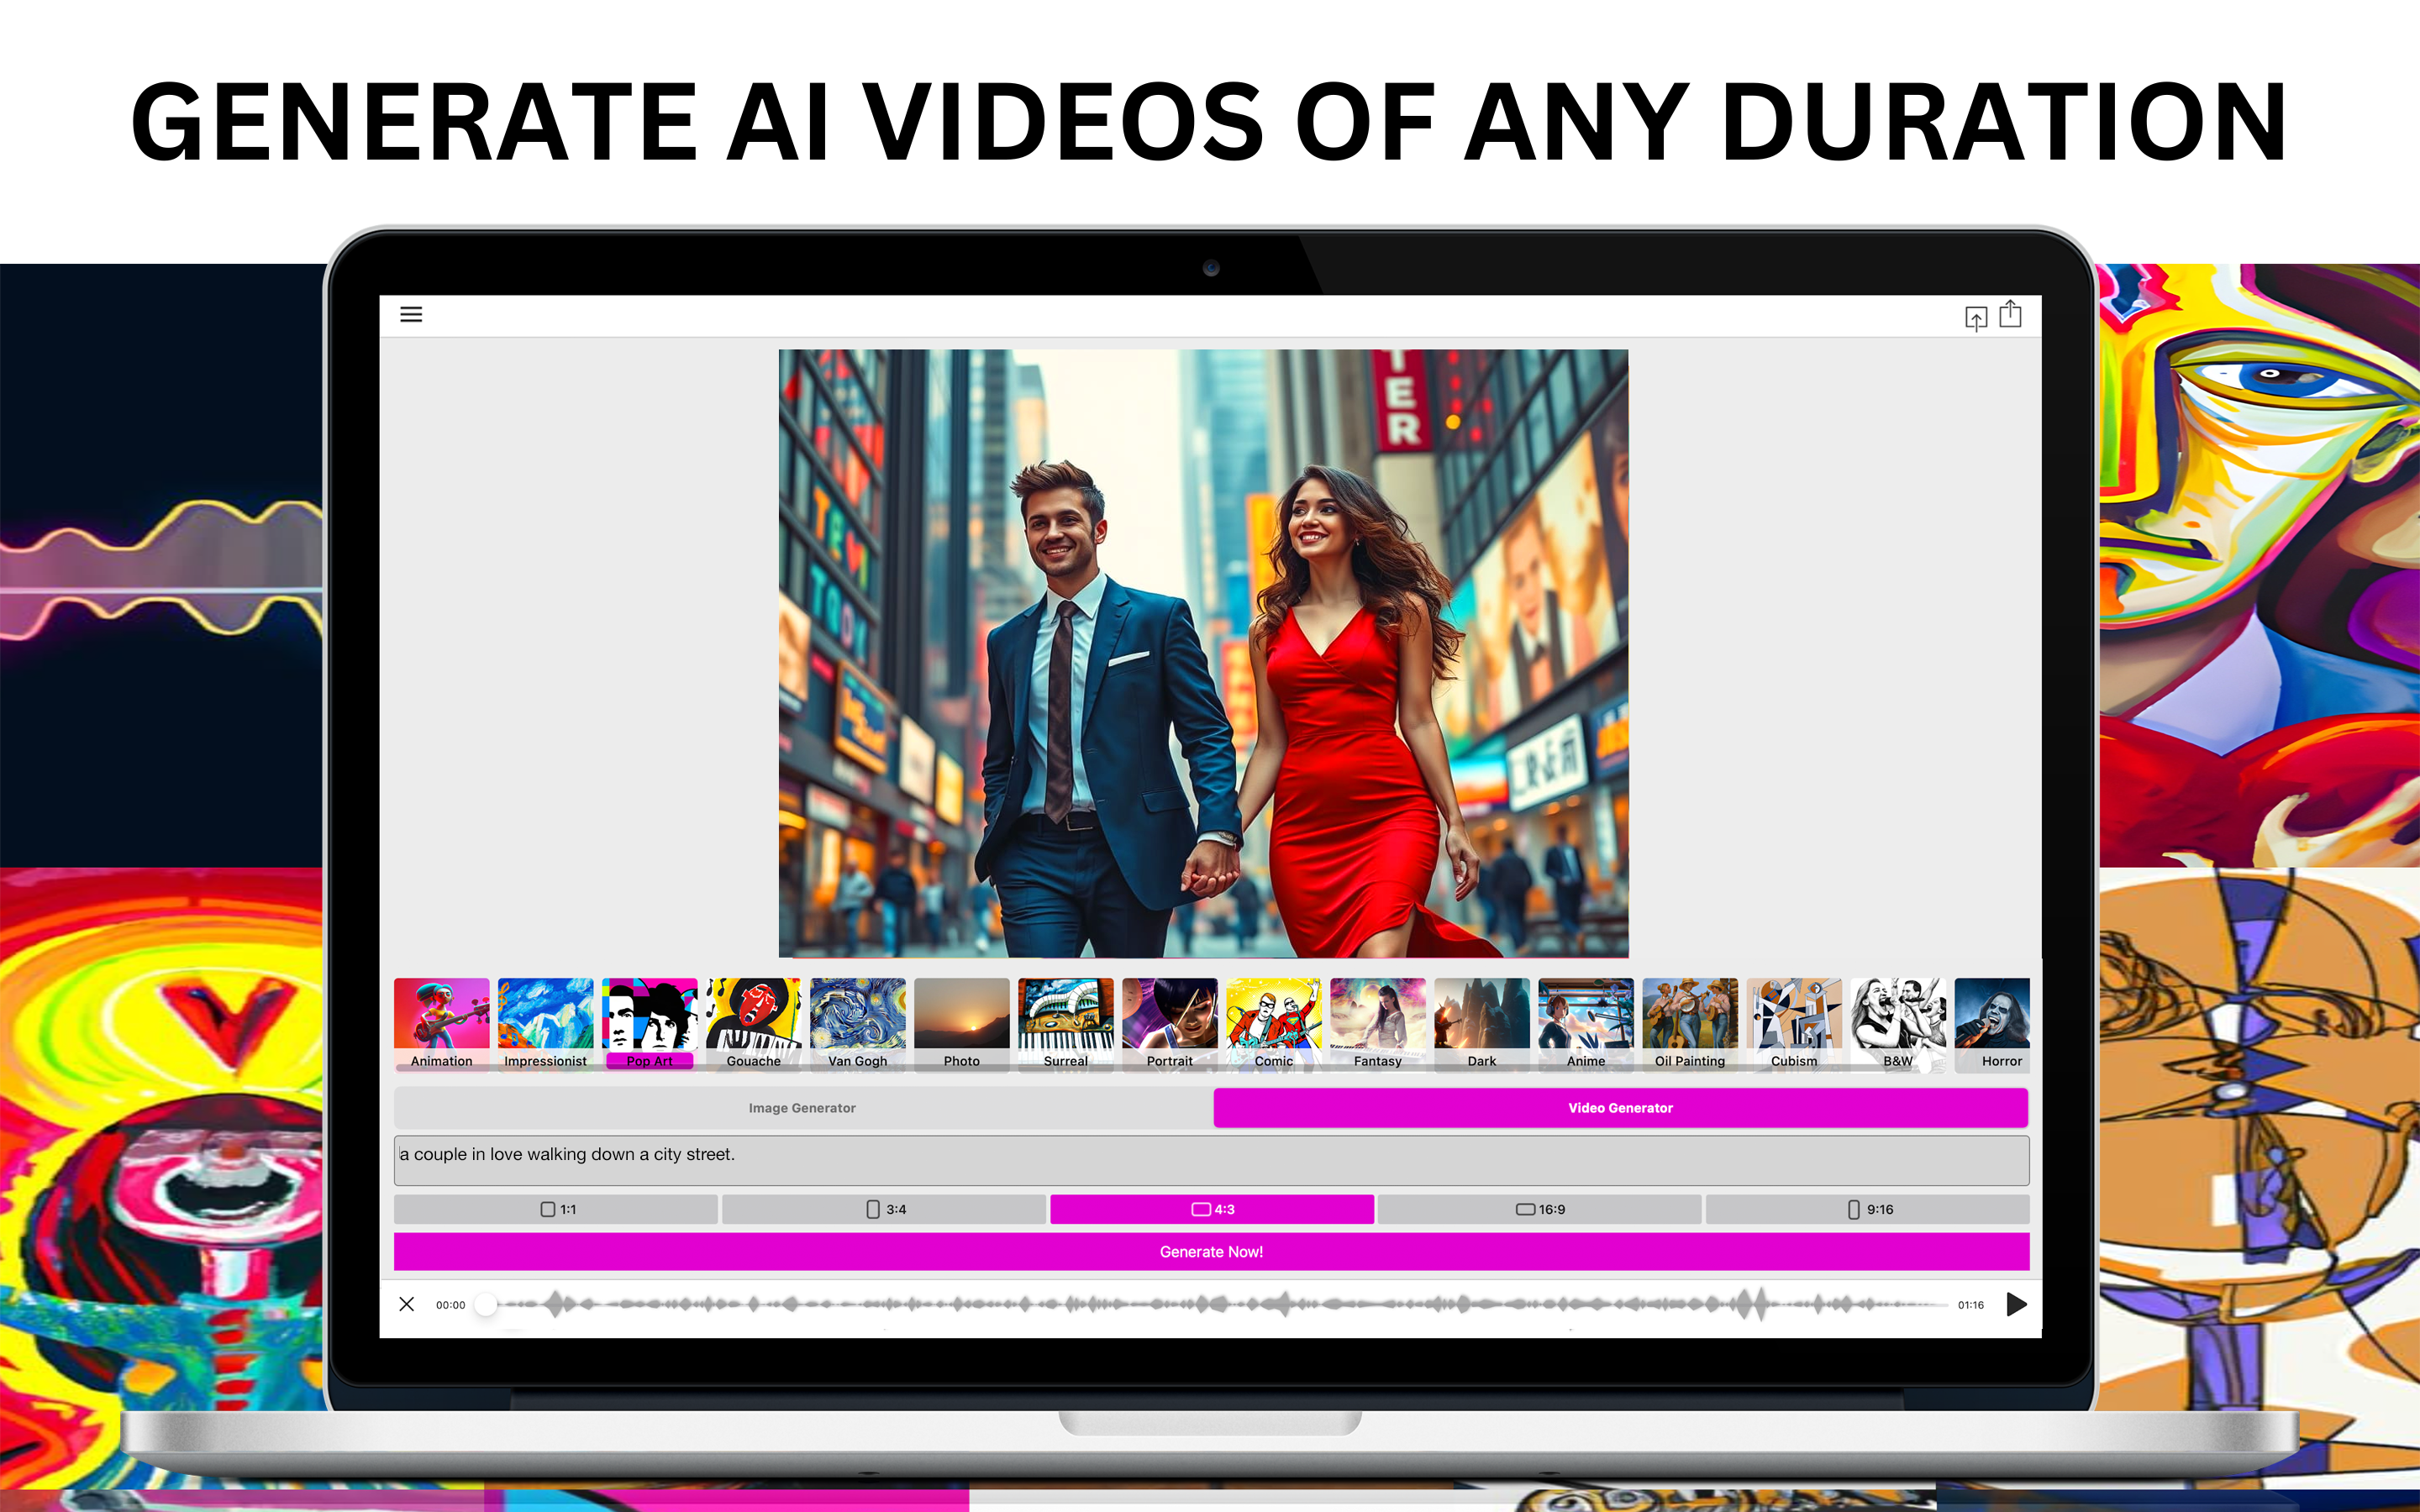
Task: Edit the prompt text field
Action: [x=1100, y=1156]
